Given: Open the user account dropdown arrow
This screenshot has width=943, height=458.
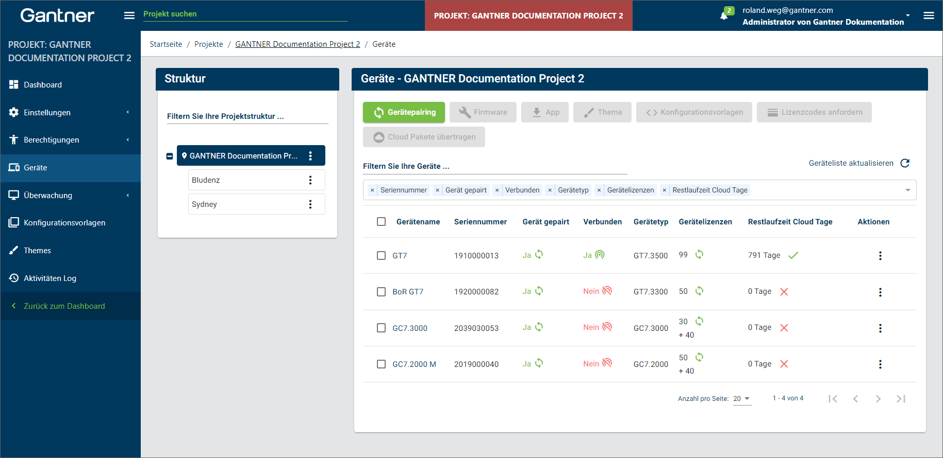Looking at the screenshot, I should [x=908, y=15].
